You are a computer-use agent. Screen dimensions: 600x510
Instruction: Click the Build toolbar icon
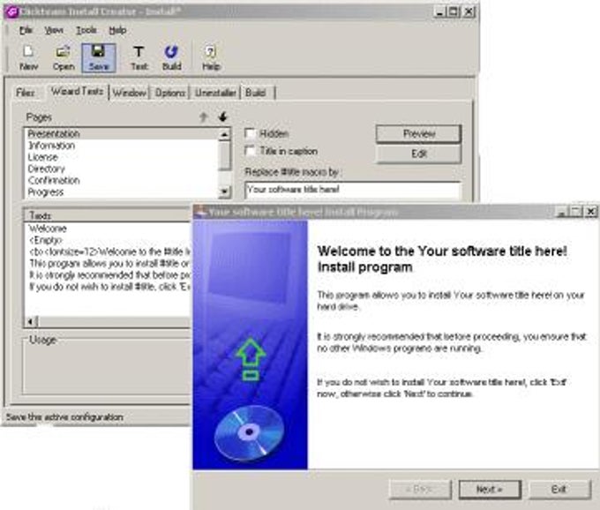[171, 57]
